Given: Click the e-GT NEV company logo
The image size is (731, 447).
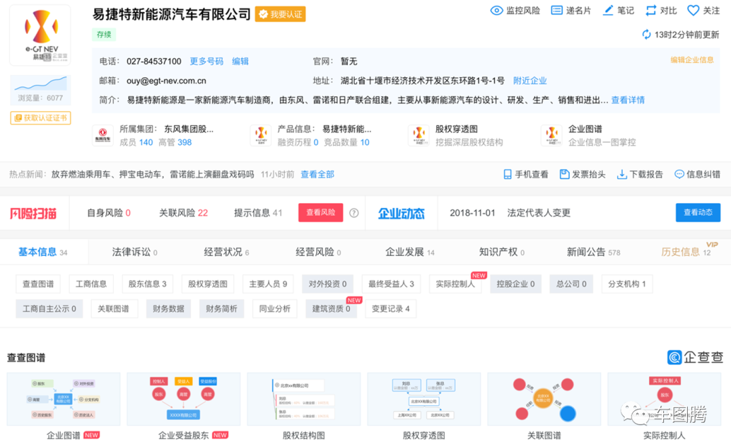Looking at the screenshot, I should tap(41, 35).
